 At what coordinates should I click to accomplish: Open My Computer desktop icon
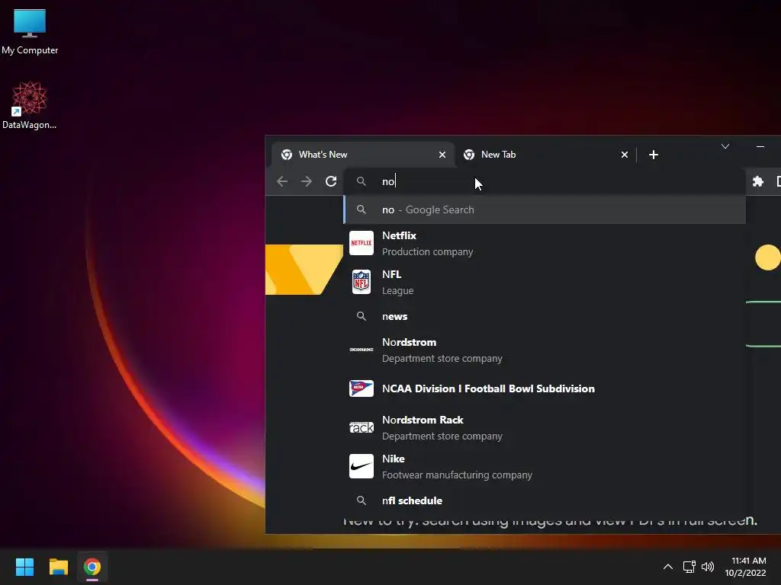click(30, 31)
